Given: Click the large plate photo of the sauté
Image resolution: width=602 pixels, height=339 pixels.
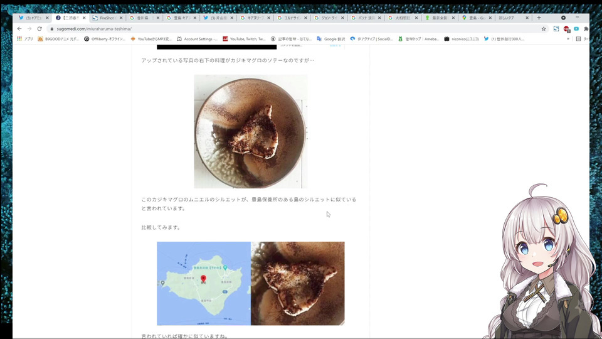Looking at the screenshot, I should (x=250, y=131).
